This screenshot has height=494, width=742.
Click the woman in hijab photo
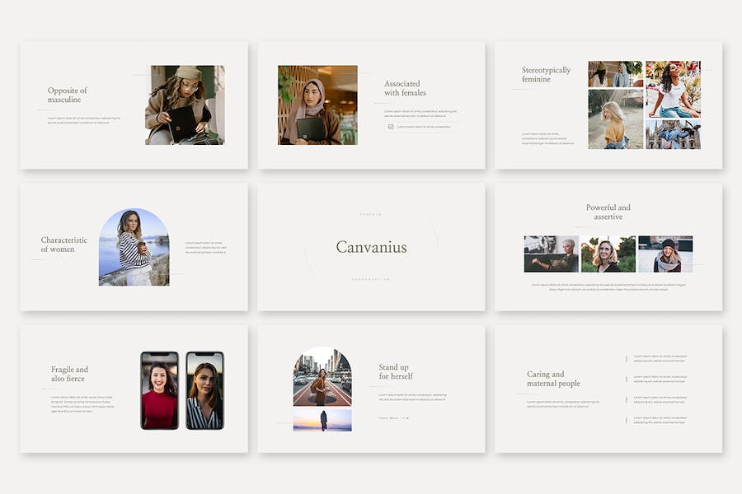point(317,105)
